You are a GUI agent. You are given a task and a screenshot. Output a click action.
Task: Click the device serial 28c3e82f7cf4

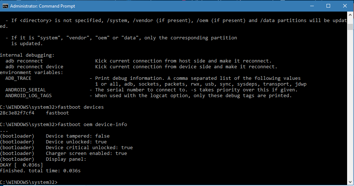(17, 113)
